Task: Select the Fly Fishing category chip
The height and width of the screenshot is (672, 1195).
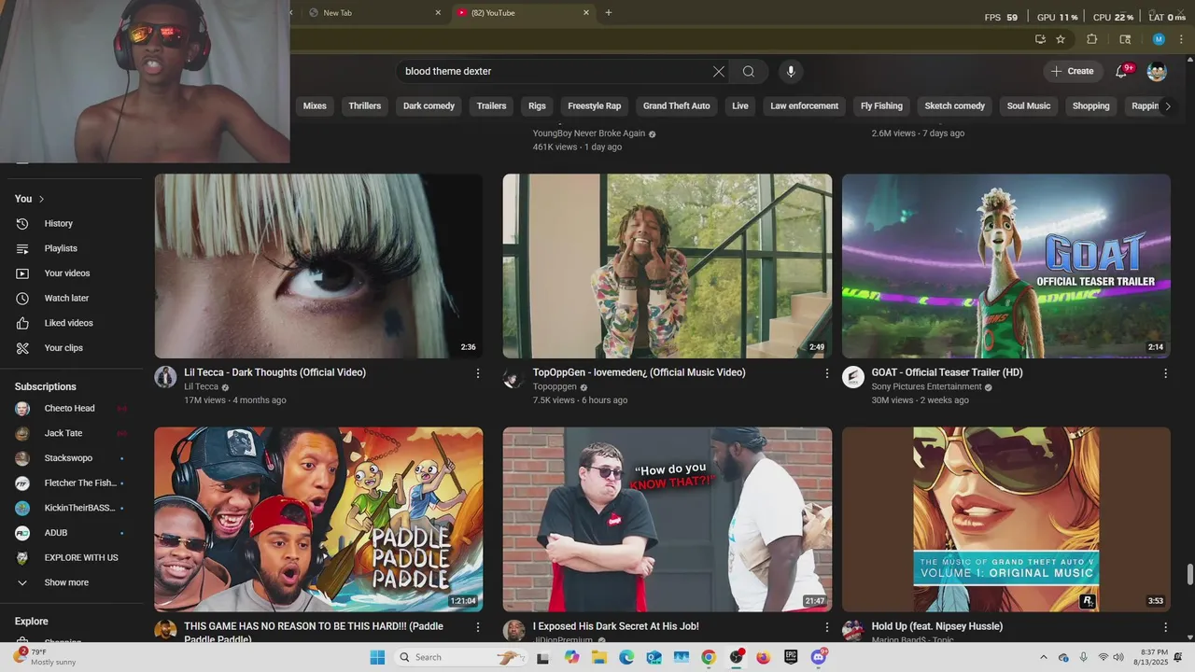Action: click(x=881, y=106)
